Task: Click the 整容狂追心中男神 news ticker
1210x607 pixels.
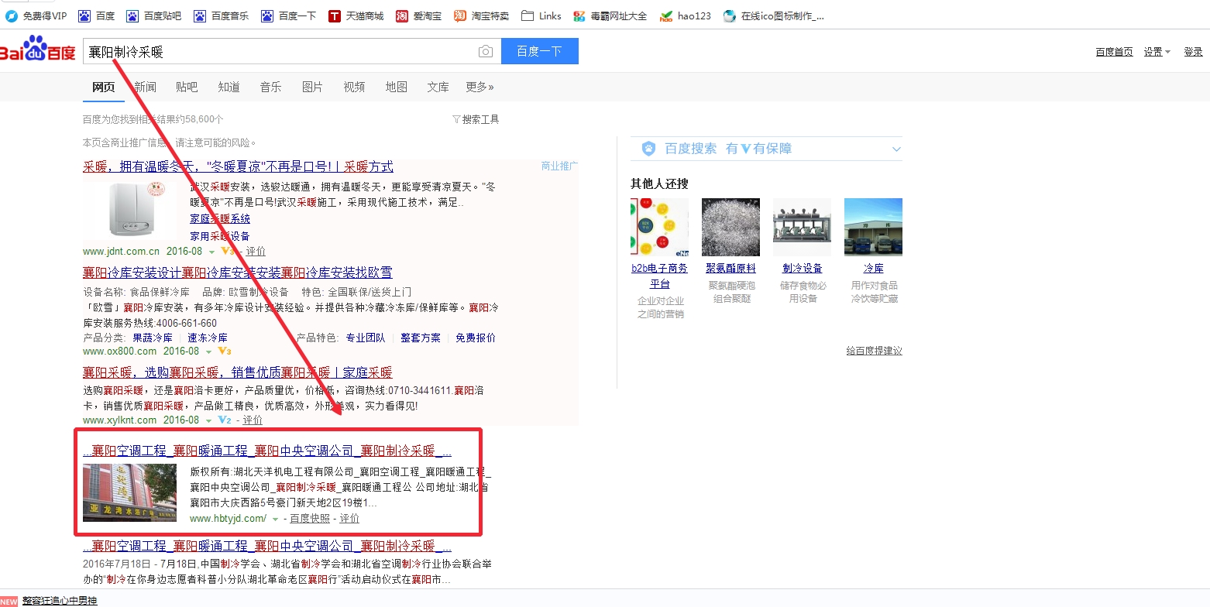Action: pyautogui.click(x=60, y=600)
